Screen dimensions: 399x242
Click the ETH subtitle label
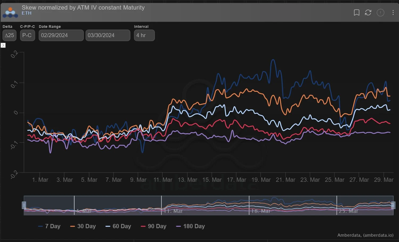click(x=27, y=13)
